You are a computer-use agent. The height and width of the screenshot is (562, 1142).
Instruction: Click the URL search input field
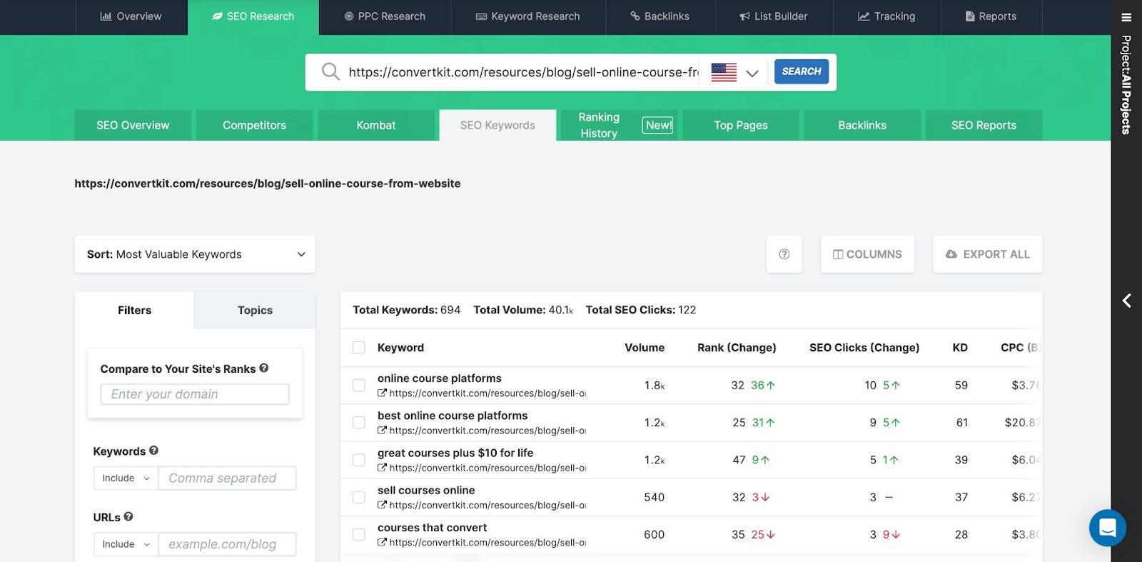(523, 72)
